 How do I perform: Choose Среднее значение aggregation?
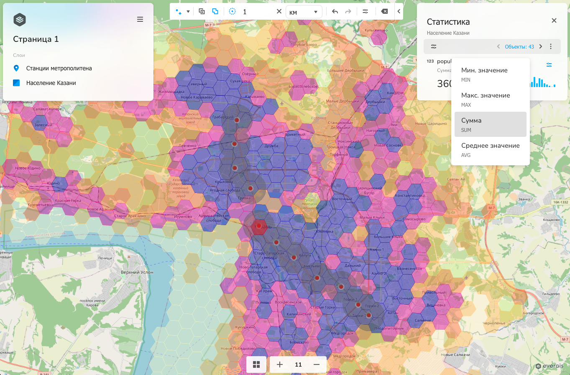click(x=491, y=149)
